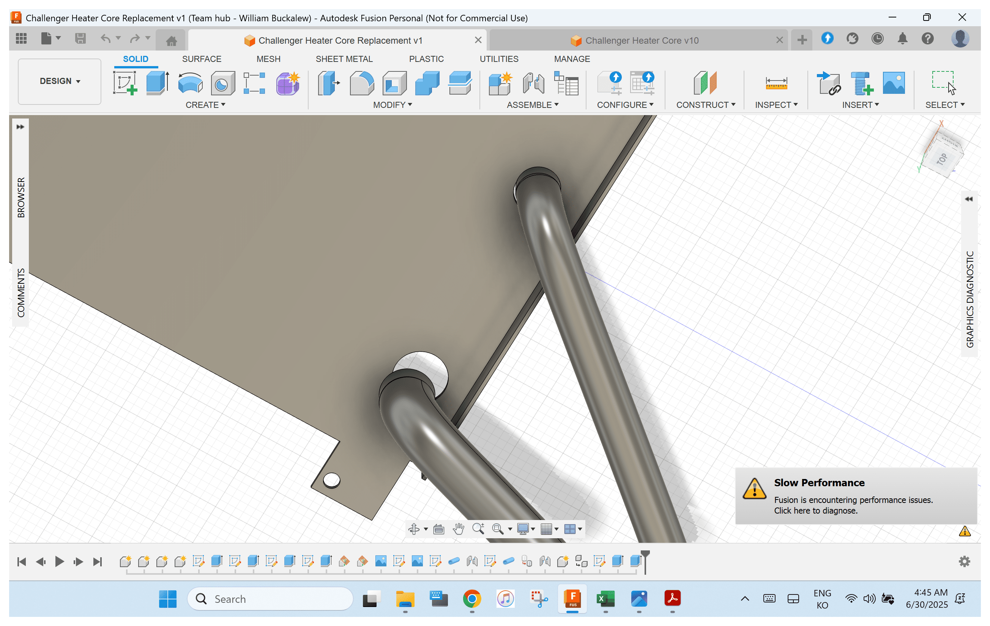Click the timeline end marker handle
The width and height of the screenshot is (990, 626).
coord(645,555)
